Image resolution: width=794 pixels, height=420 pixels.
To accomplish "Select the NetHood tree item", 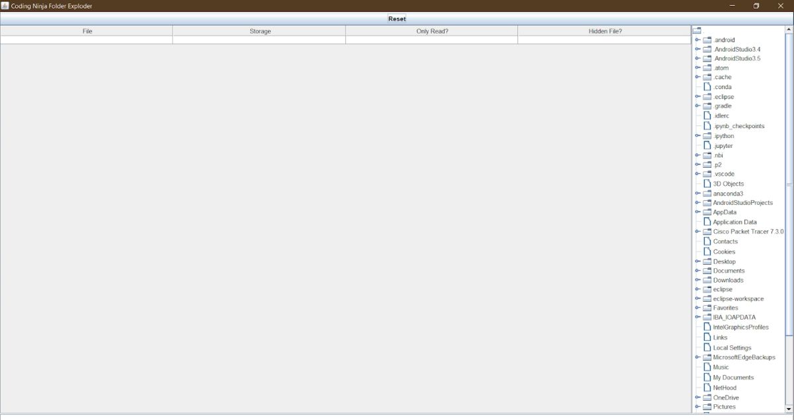I will [725, 388].
